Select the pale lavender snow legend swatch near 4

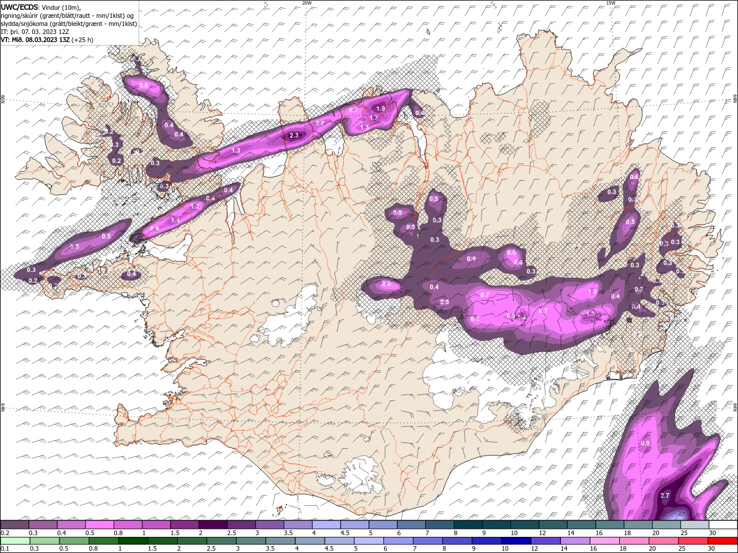pos(326,524)
